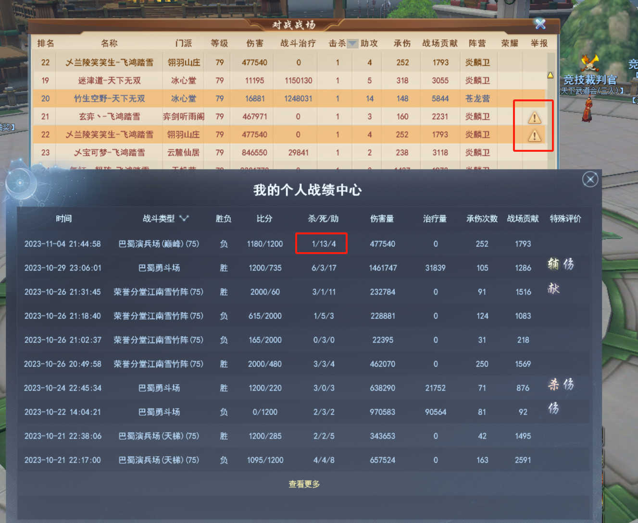Open record dated 2023-10-21 22:38:06
This screenshot has width=638, height=523.
click(x=304, y=436)
